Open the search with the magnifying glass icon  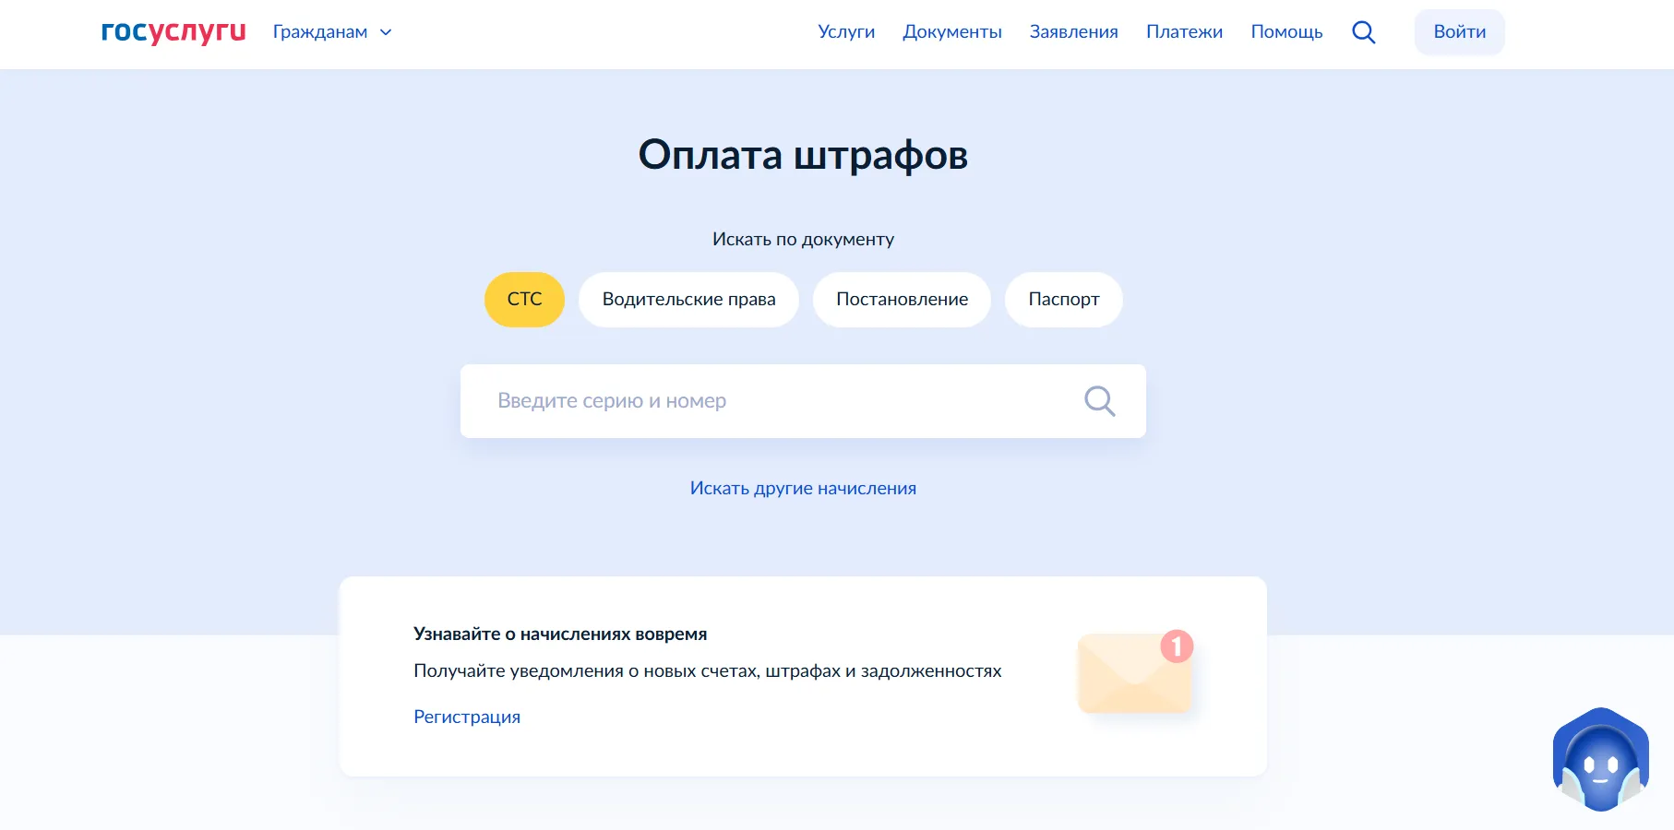click(1364, 31)
